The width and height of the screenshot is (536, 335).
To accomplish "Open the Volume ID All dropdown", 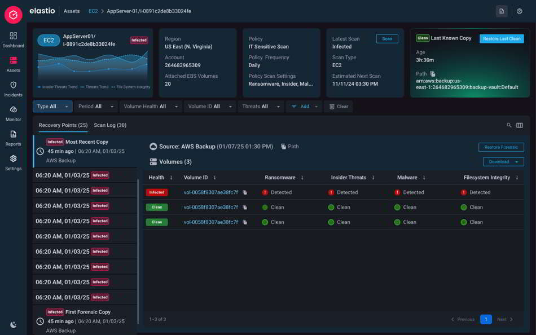I will click(x=210, y=107).
